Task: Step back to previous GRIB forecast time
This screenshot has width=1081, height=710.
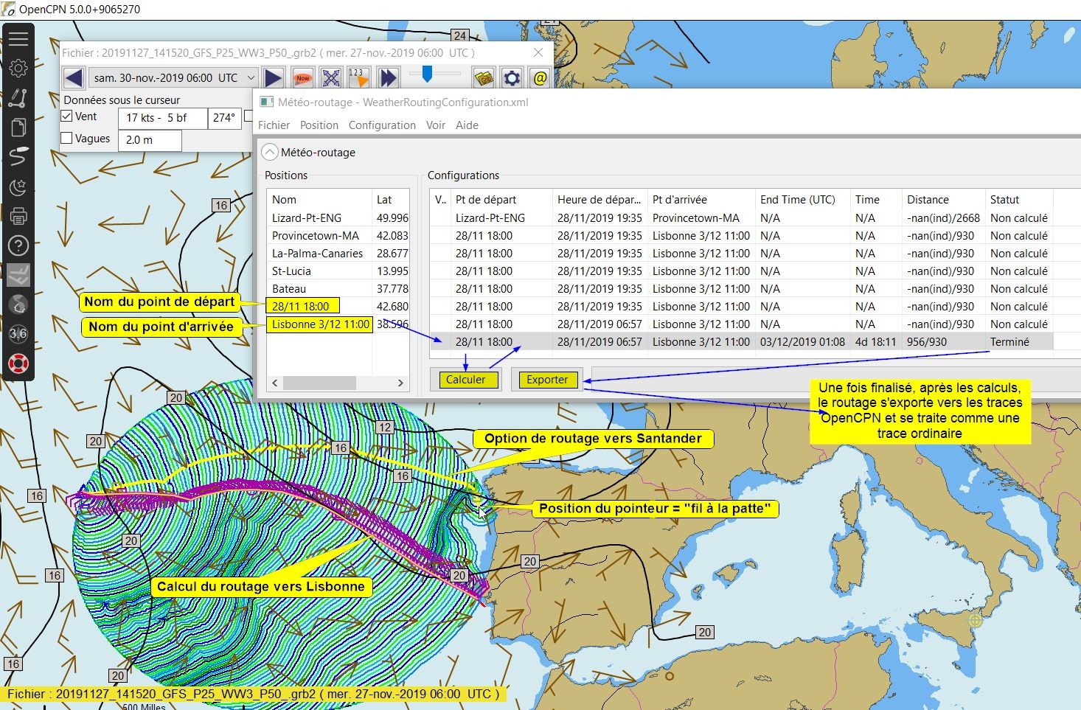Action: pyautogui.click(x=74, y=77)
